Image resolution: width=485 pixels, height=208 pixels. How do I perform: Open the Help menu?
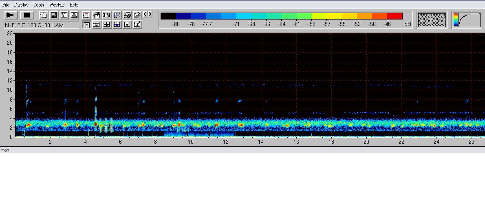pos(74,5)
